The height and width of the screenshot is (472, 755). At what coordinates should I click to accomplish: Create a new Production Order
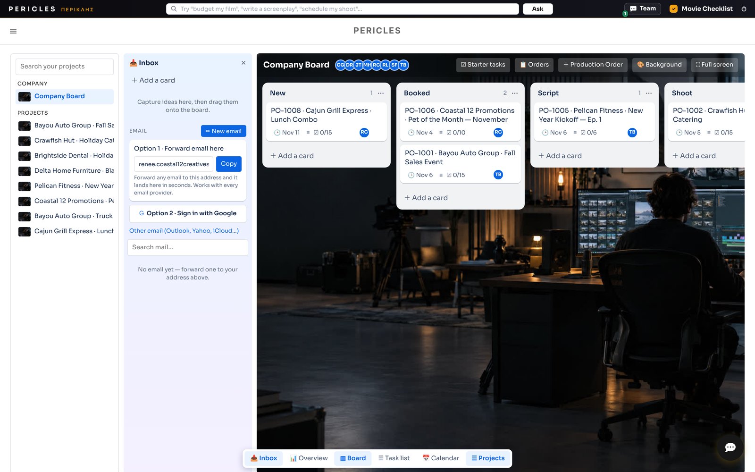(593, 65)
